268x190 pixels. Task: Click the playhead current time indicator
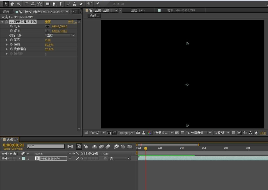(x=146, y=149)
